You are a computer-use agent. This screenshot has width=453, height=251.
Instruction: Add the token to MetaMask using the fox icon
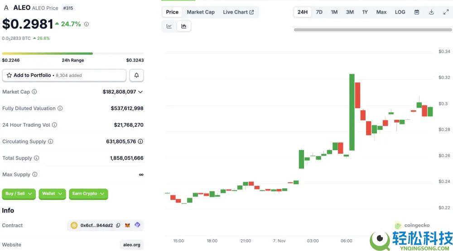click(x=127, y=225)
